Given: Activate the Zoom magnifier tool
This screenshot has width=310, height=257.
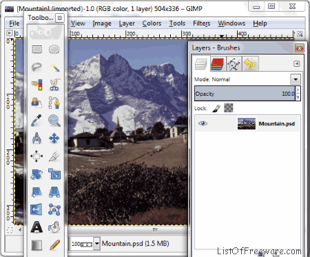Looking at the screenshot, I should 54,121.
